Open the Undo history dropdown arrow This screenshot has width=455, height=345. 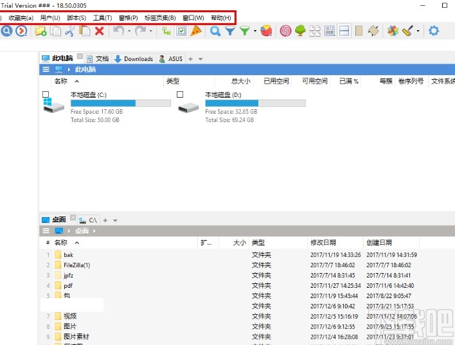[x=129, y=31]
